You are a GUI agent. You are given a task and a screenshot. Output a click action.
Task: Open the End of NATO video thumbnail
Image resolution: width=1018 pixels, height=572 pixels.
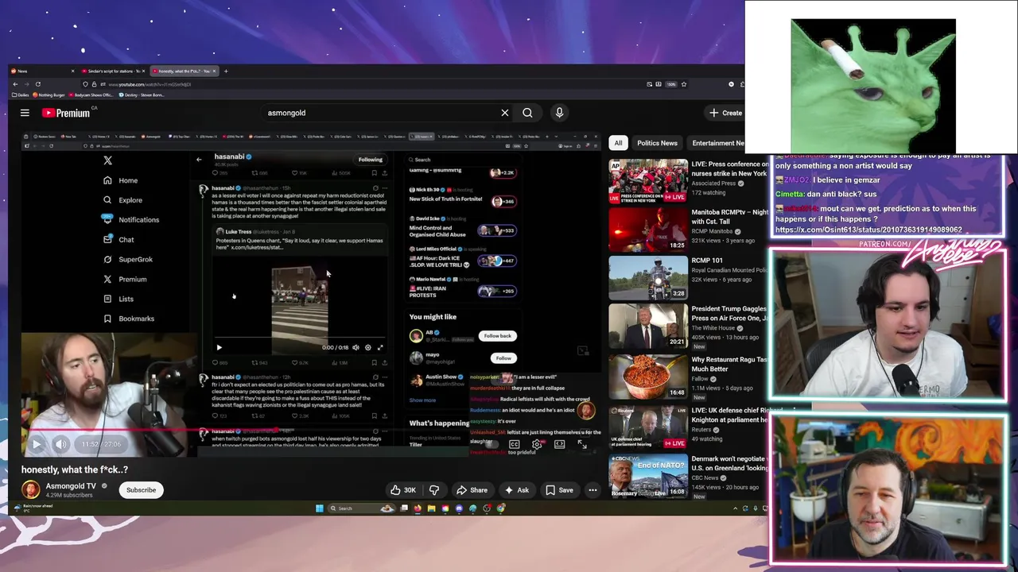click(x=648, y=475)
